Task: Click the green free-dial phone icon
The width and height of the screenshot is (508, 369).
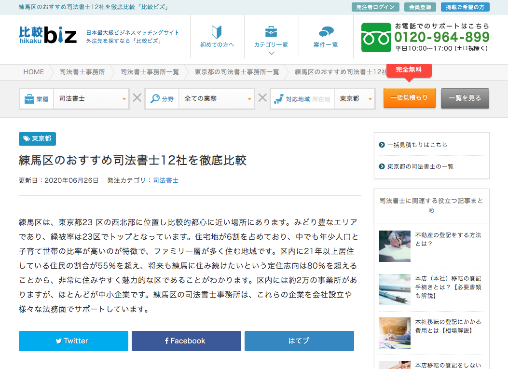Action: [x=376, y=37]
